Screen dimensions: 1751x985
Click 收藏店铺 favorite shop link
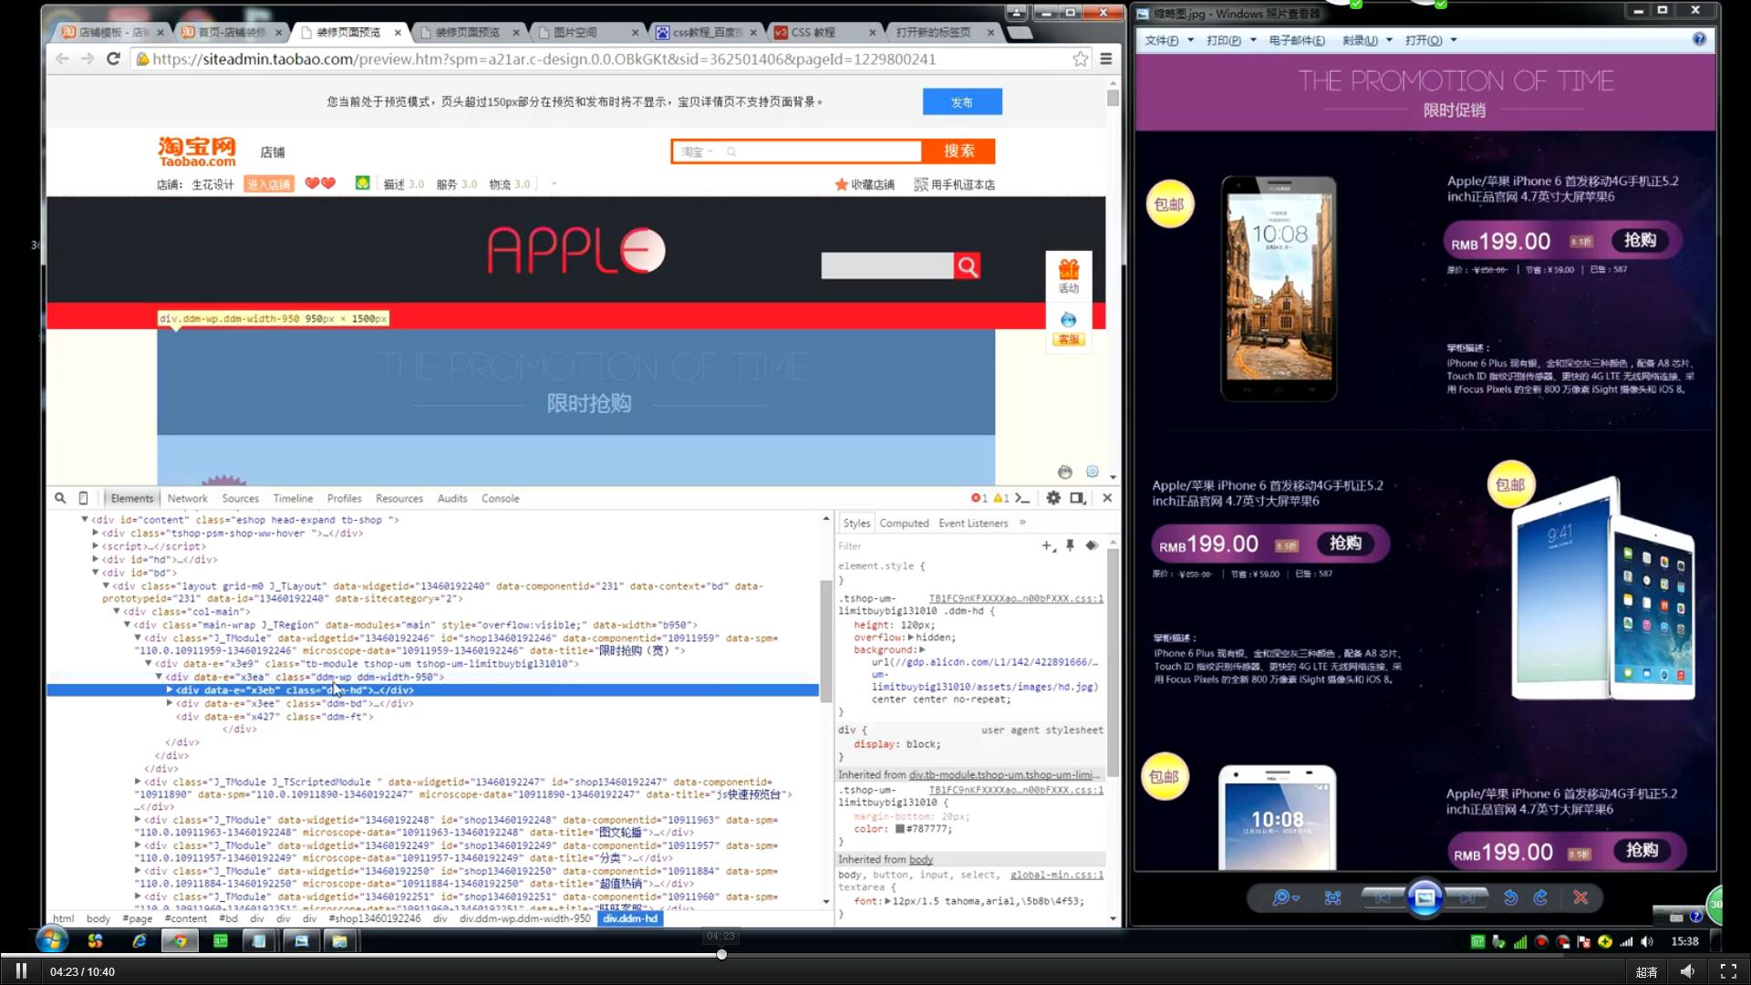(865, 184)
